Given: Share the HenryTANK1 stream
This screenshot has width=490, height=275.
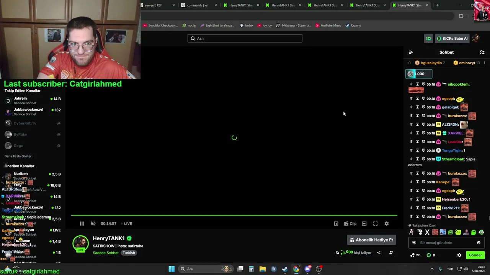Looking at the screenshot, I should (379, 252).
